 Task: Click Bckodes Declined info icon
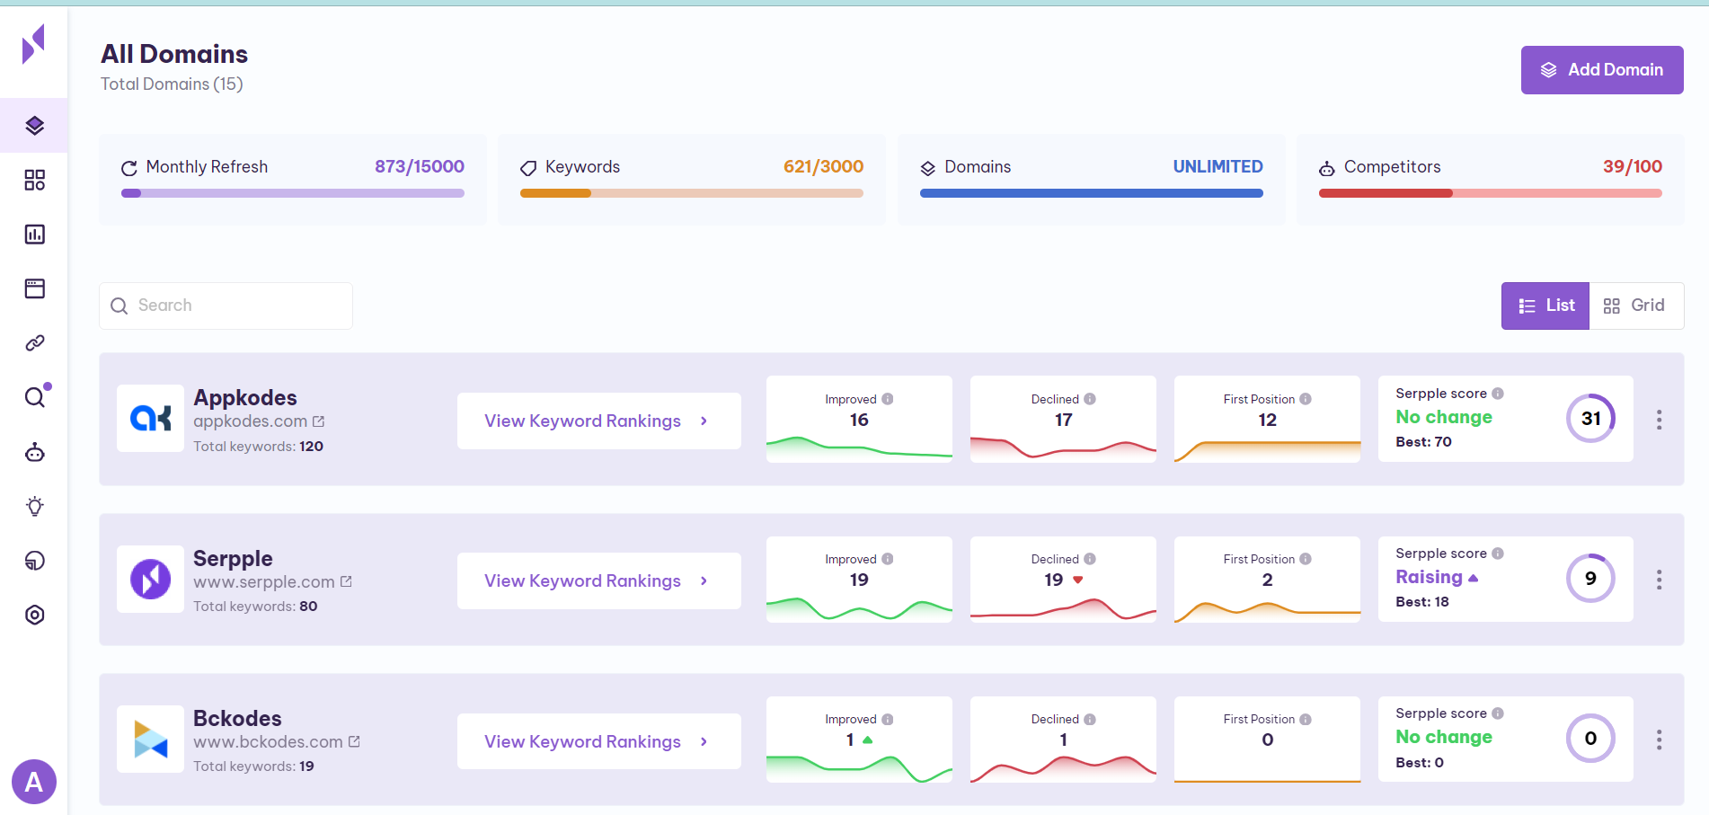click(x=1089, y=719)
